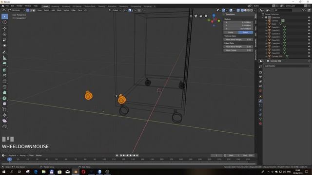Enable face select mode
Viewport: 312px width, 175px height.
pyautogui.click(x=34, y=10)
